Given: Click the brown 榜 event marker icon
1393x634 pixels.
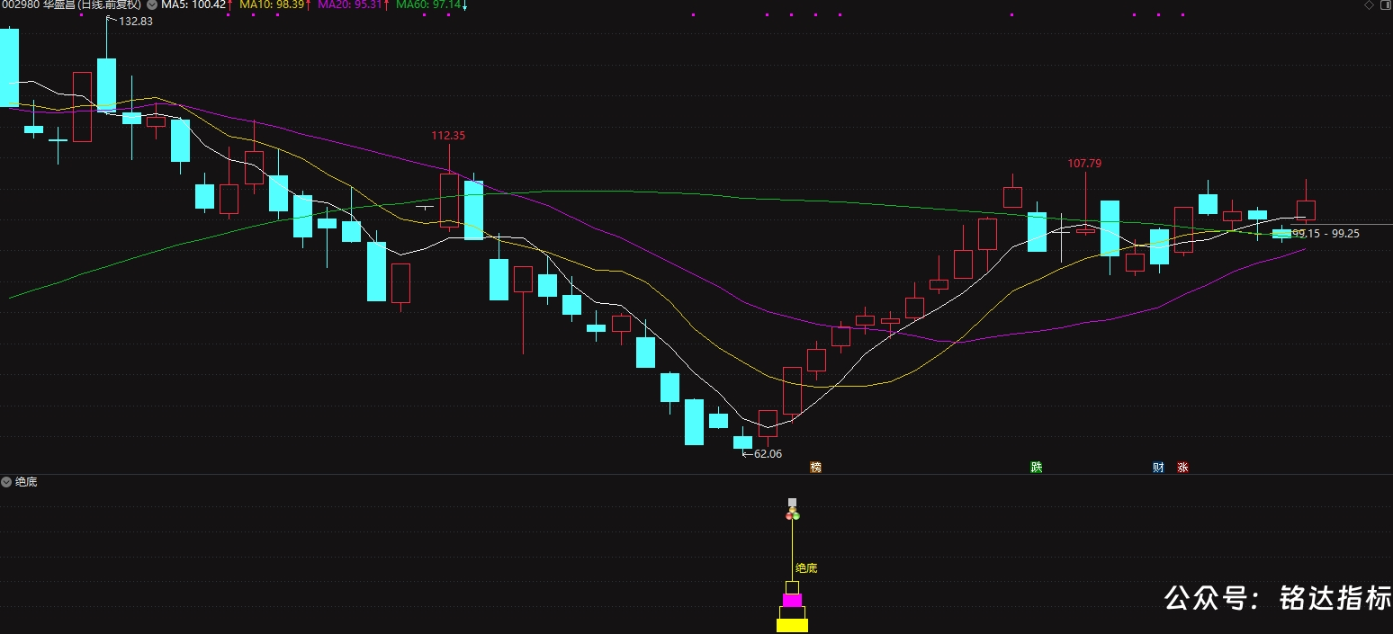Looking at the screenshot, I should [816, 467].
